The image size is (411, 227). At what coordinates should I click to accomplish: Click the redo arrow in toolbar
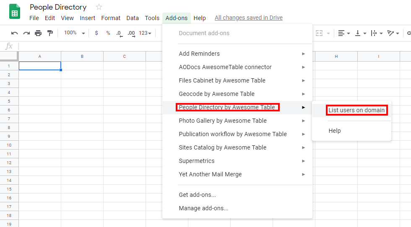pyautogui.click(x=26, y=33)
